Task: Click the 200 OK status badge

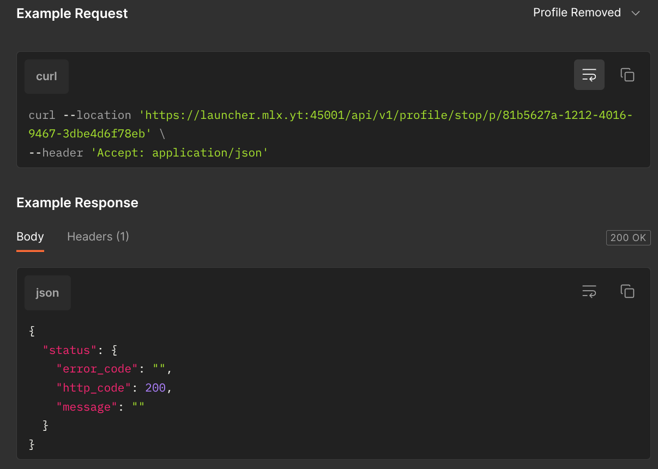Action: [x=628, y=238]
